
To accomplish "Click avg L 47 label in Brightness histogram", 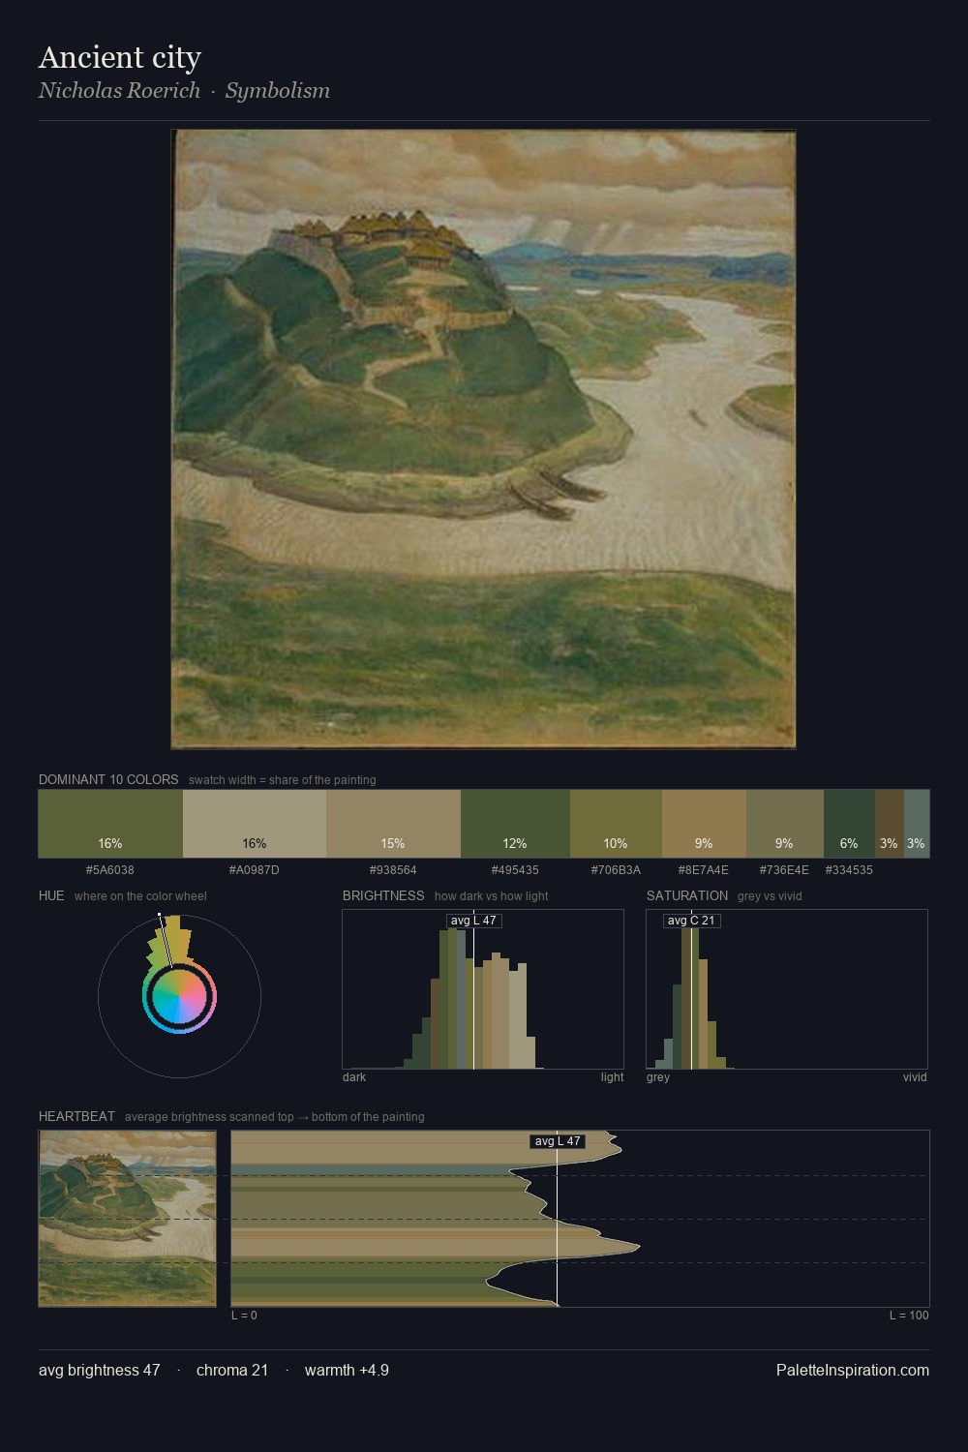I will [473, 921].
